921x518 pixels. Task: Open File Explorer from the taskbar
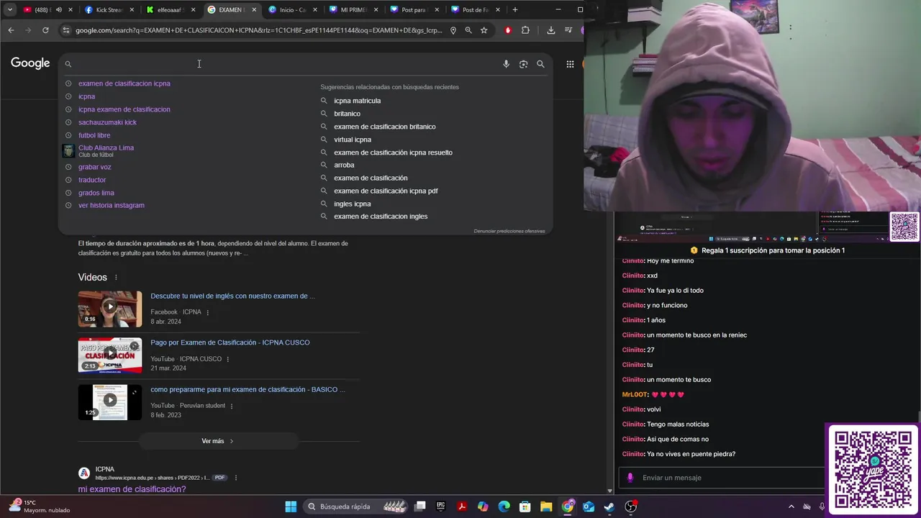[546, 506]
